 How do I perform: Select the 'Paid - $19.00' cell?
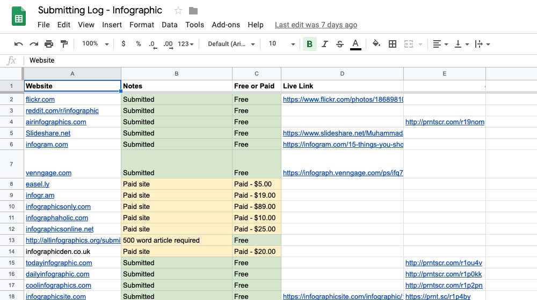[x=257, y=195]
